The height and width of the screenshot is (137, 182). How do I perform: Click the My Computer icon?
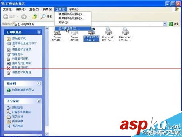coord(9,126)
